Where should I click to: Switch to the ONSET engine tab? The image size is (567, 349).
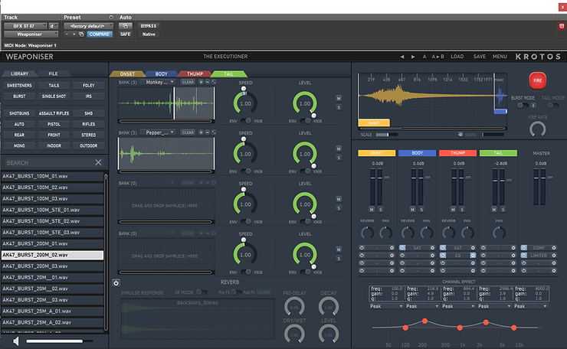coord(127,73)
